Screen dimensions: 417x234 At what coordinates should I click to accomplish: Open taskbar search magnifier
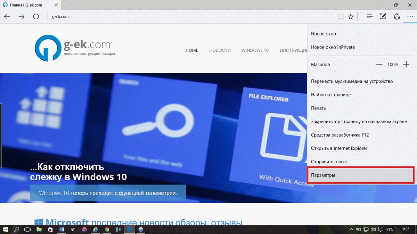(x=16, y=229)
